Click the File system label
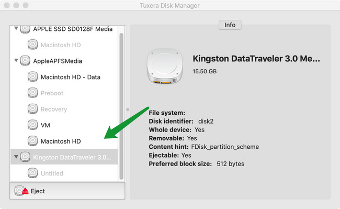 click(x=167, y=113)
